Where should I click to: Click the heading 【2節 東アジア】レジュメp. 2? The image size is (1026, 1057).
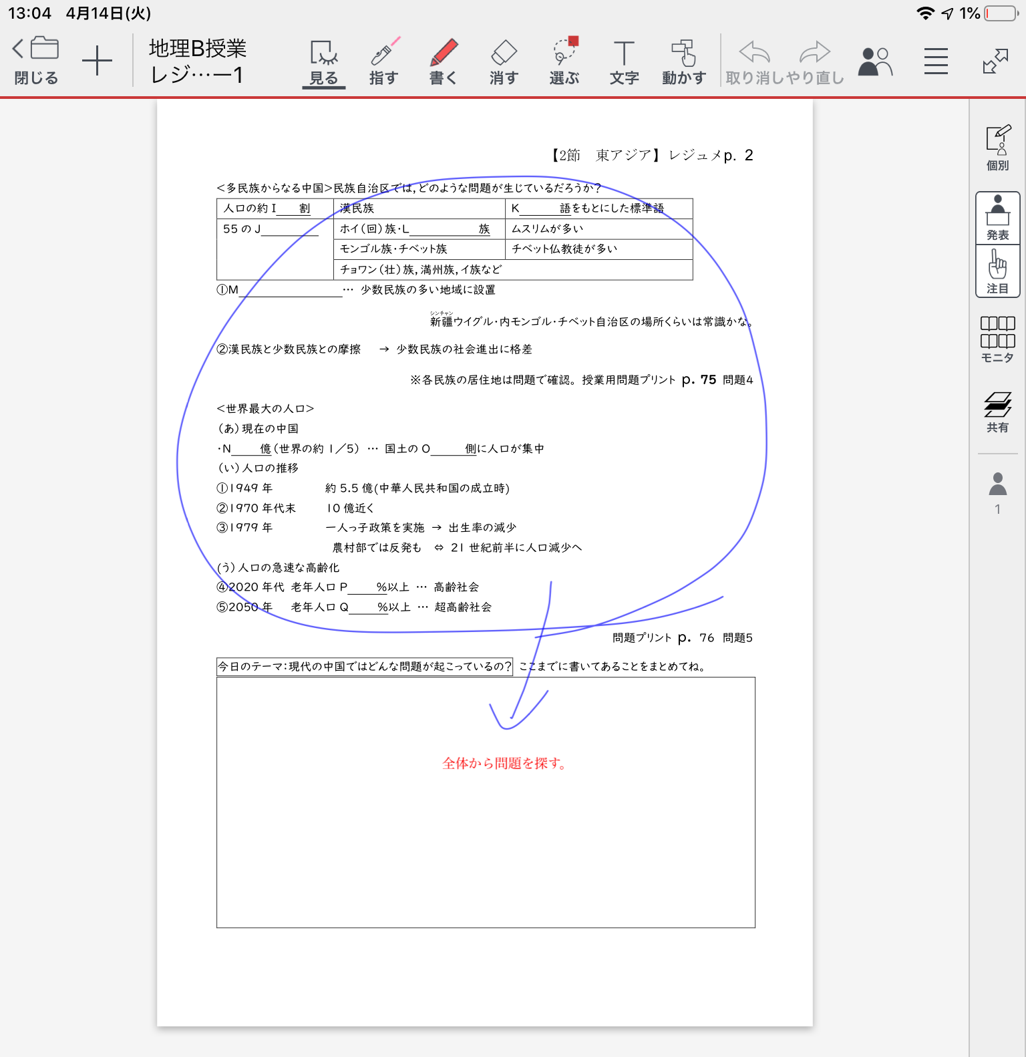[651, 155]
